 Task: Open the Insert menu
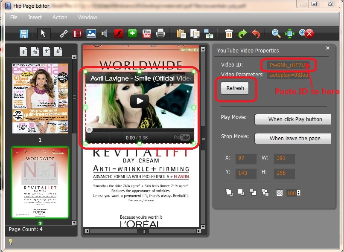pos(35,17)
